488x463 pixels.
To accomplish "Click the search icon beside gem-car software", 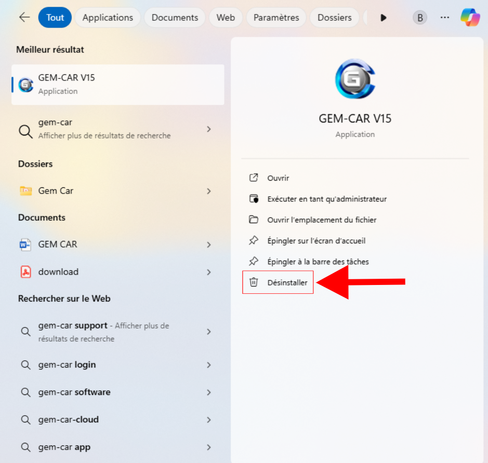I will point(25,392).
